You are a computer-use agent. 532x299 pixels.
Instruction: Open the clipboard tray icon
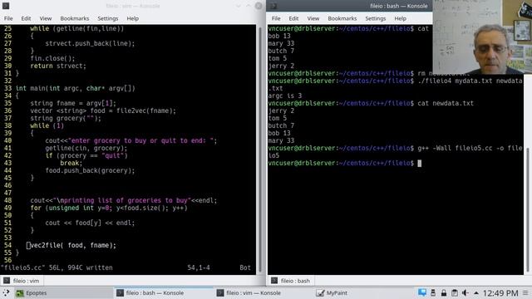(455, 292)
